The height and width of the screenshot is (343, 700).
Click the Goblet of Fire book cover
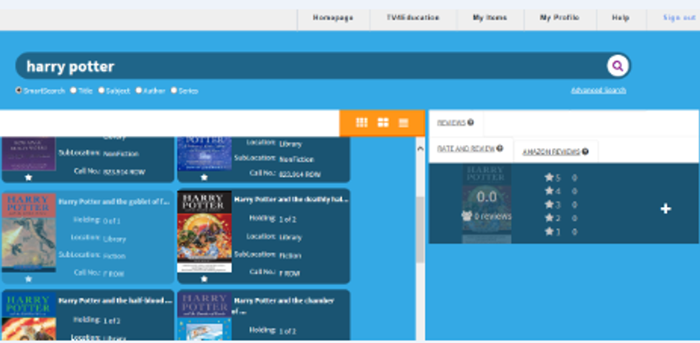[x=29, y=232]
